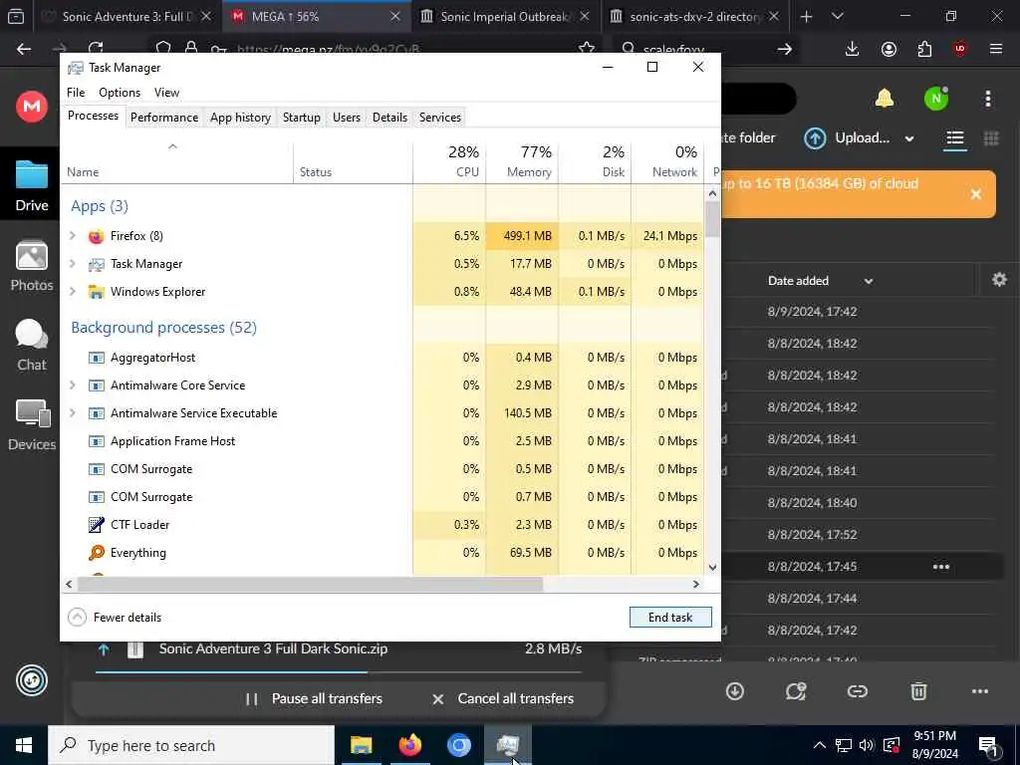Open MEGA column settings gear

(998, 280)
